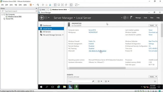Click the Revert to snapshot icon
The image size is (163, 92).
tap(46, 5)
